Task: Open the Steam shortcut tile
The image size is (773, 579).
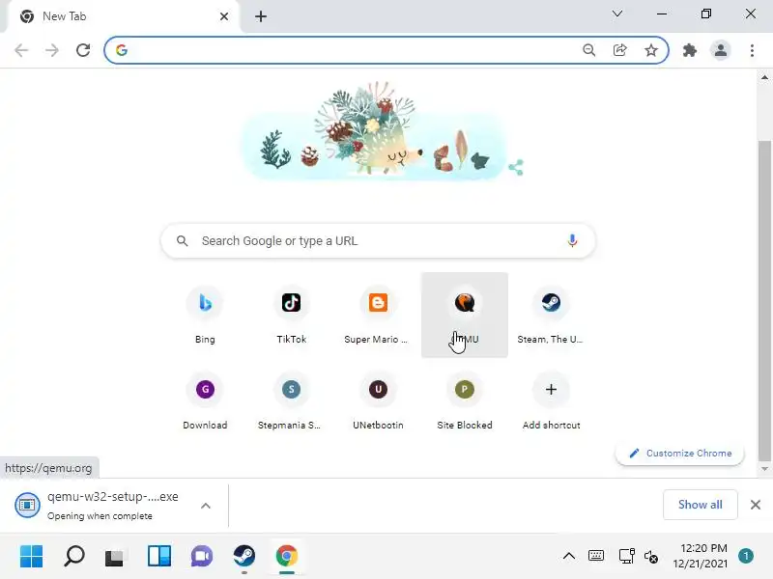Action: tap(551, 316)
